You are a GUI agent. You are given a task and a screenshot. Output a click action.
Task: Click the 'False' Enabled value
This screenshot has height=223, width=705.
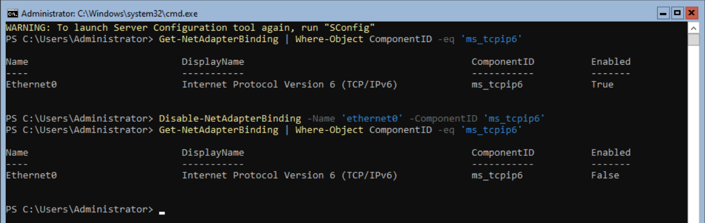coord(605,175)
